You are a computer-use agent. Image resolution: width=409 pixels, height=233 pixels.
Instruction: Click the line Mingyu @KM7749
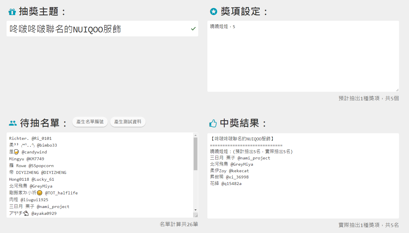27,159
